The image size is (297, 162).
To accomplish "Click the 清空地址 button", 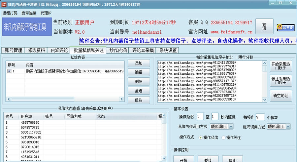I will click(281, 96).
